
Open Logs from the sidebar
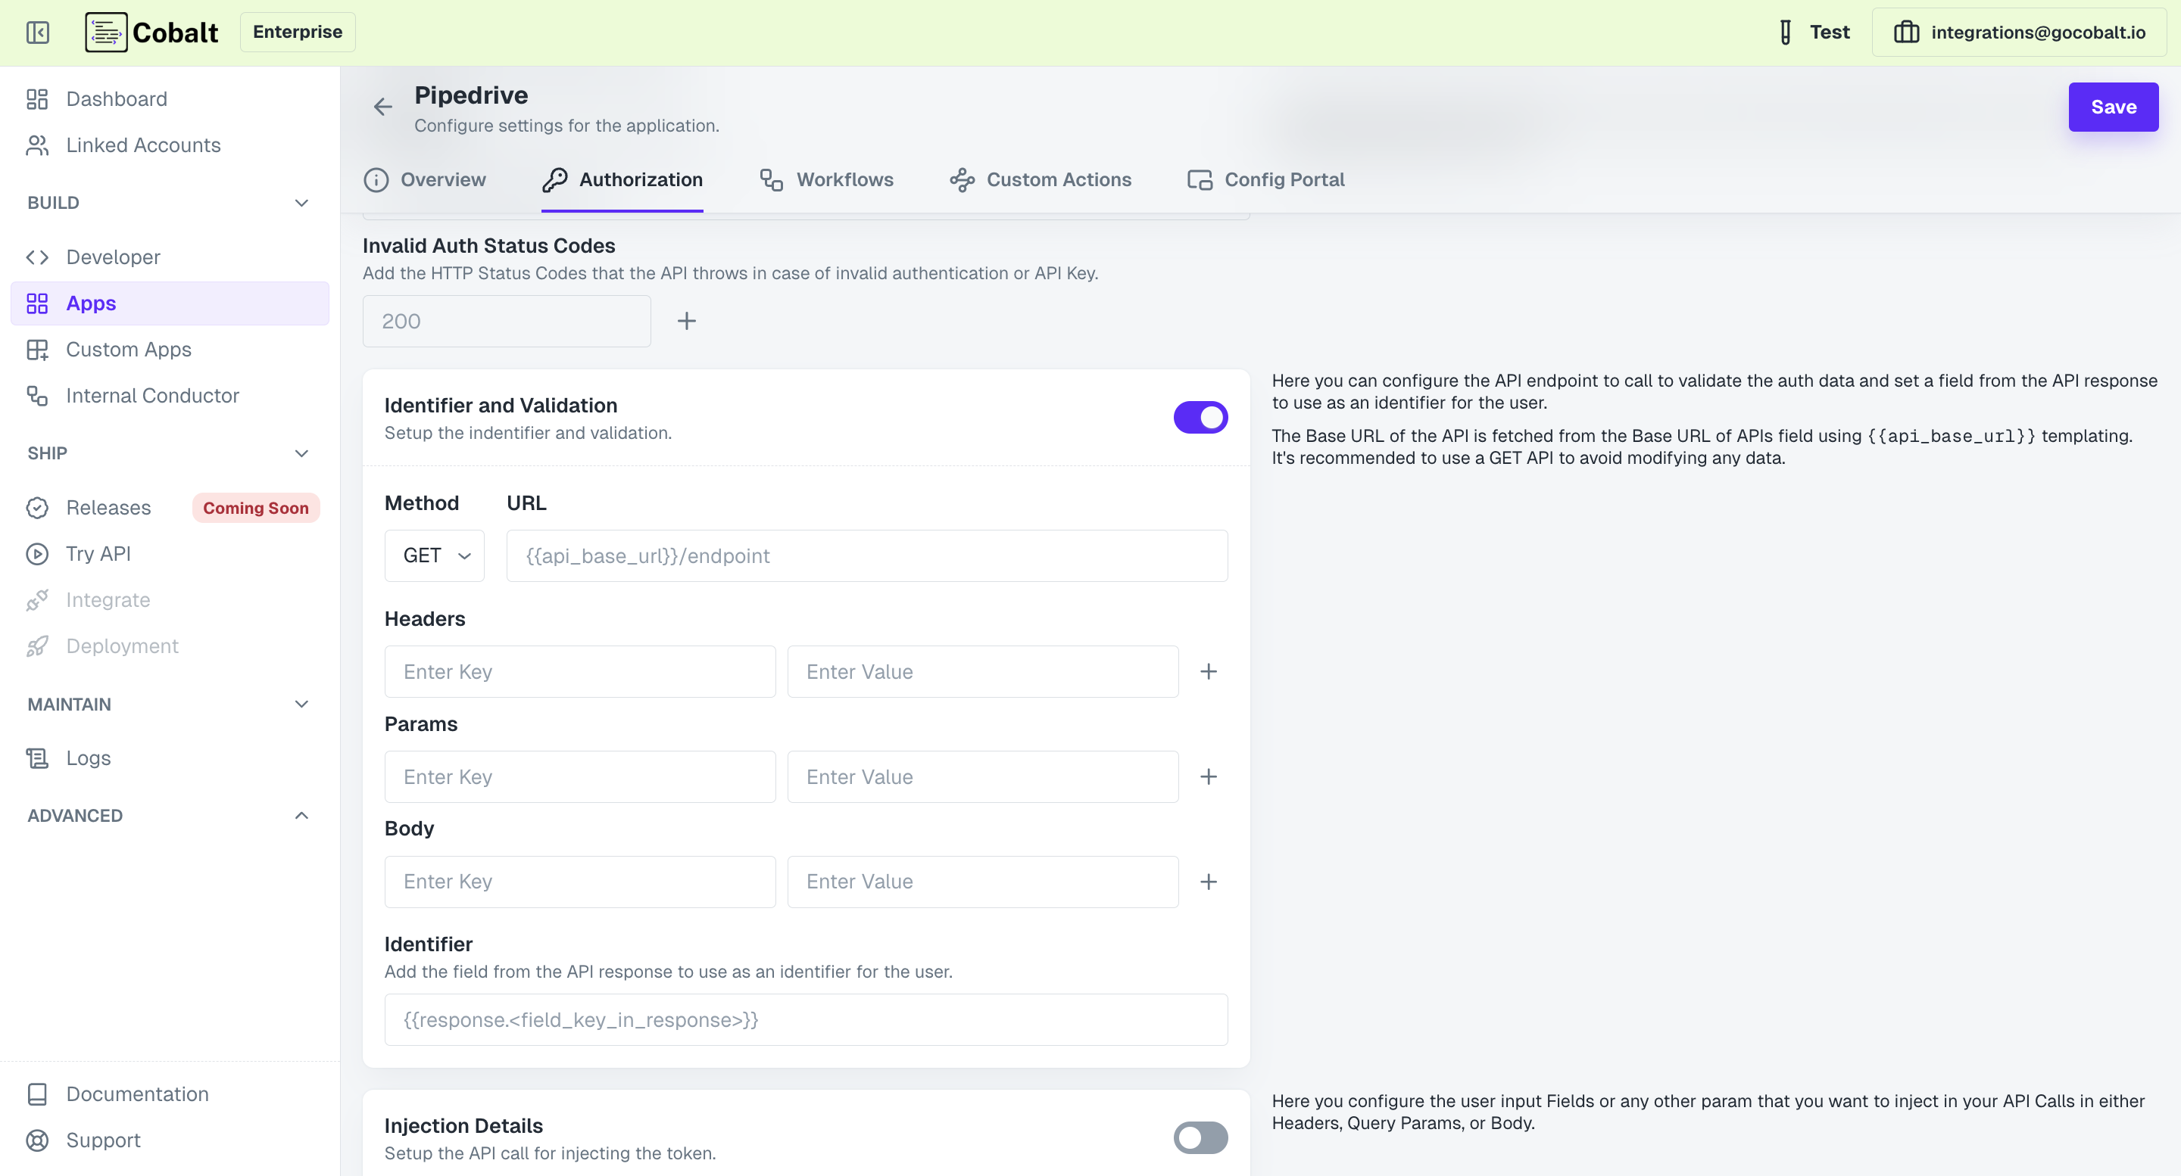88,758
